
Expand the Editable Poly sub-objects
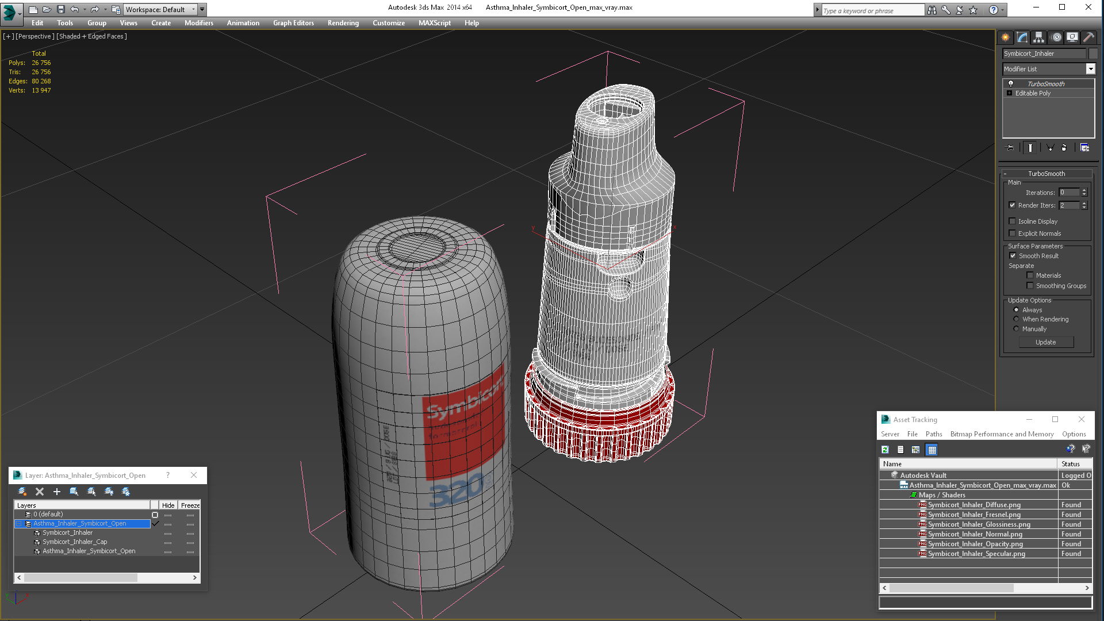pyautogui.click(x=1009, y=93)
